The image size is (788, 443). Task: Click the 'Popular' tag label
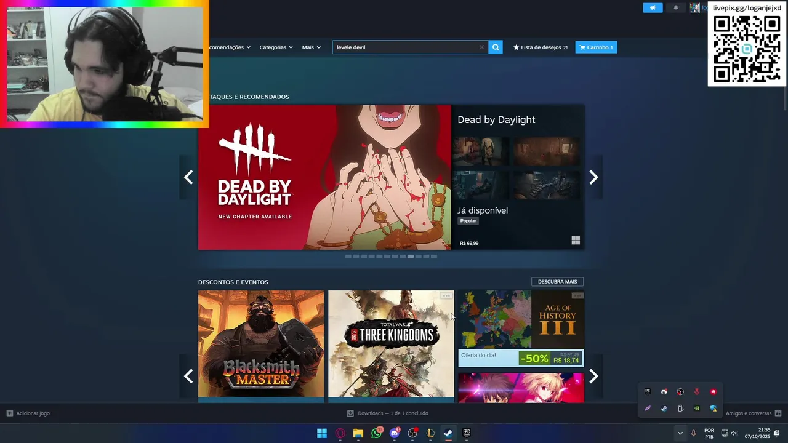468,221
